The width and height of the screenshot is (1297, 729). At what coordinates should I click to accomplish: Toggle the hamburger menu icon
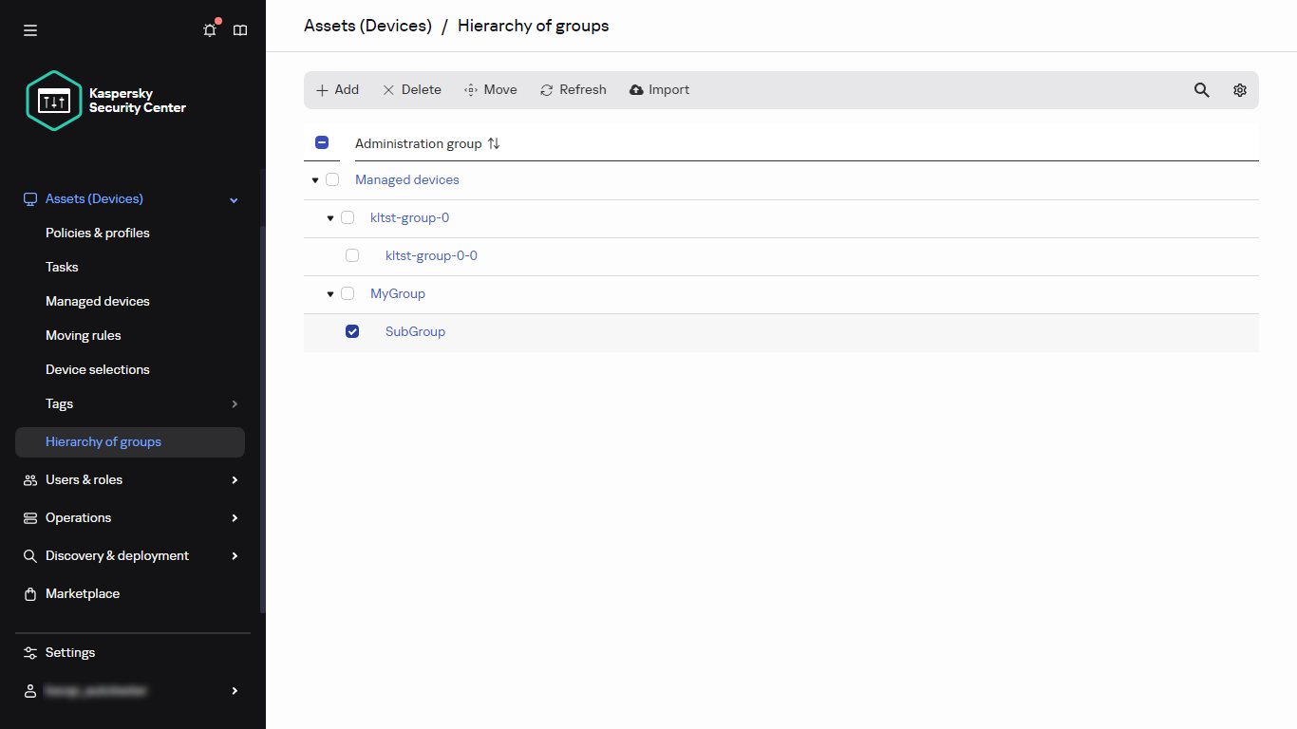pos(30,30)
